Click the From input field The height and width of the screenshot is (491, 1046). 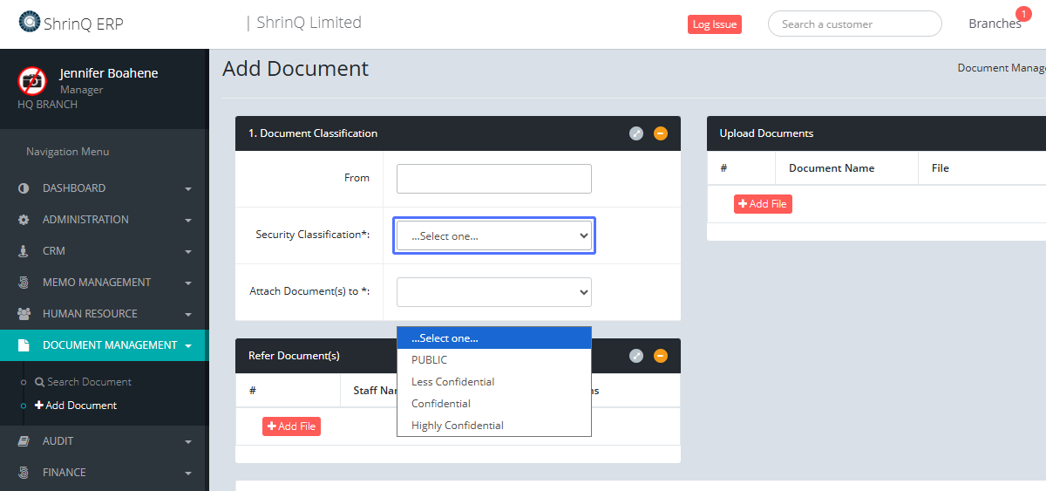pos(493,179)
